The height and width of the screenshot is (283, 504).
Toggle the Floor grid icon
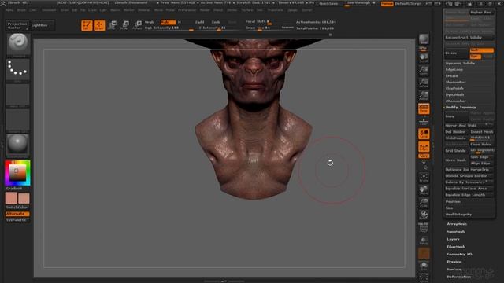coord(424,122)
